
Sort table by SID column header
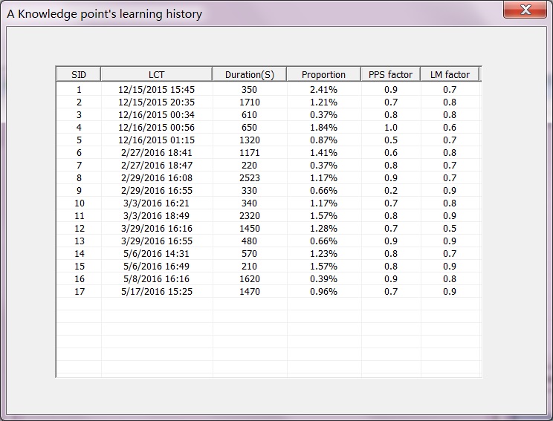coord(79,74)
